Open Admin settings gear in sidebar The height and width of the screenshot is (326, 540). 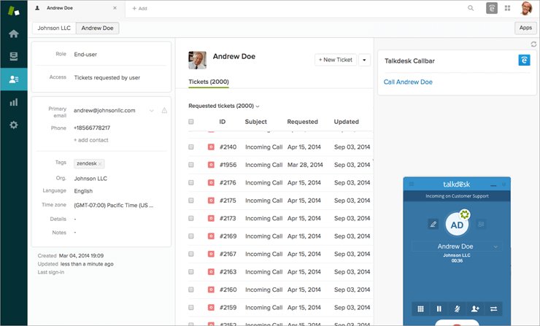click(13, 125)
